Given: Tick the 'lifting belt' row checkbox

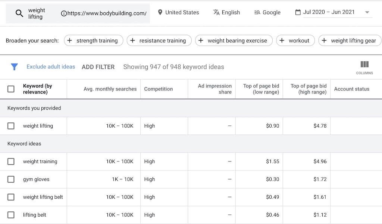Looking at the screenshot, I should 11,215.
